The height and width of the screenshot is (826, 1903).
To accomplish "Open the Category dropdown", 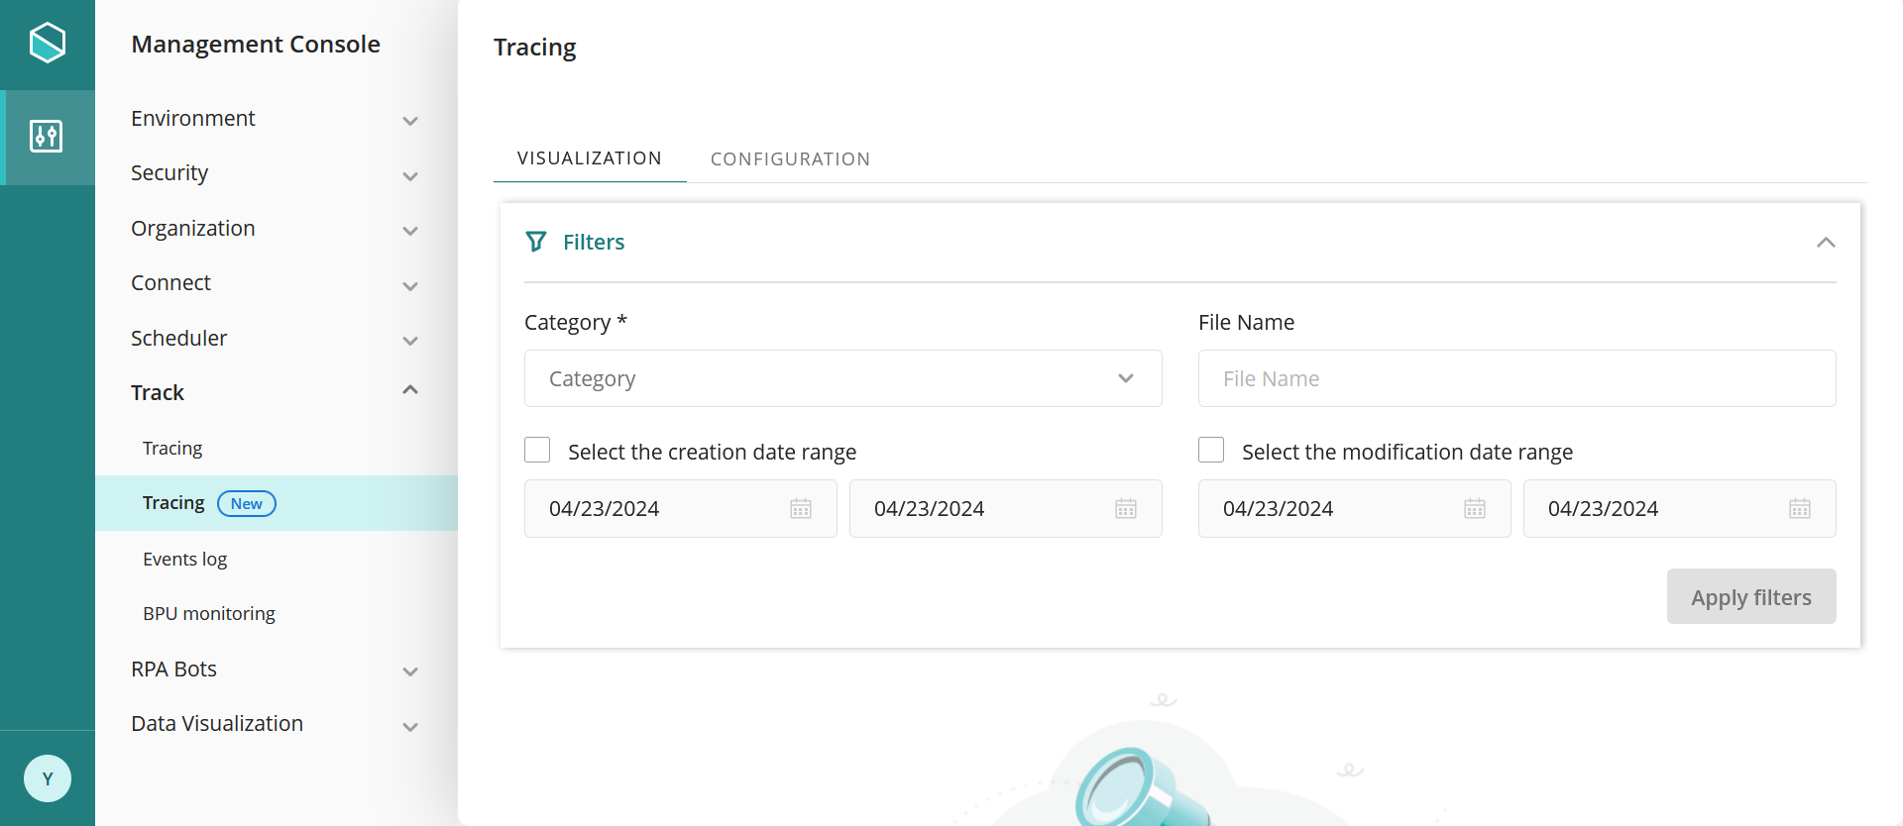I will point(842,378).
